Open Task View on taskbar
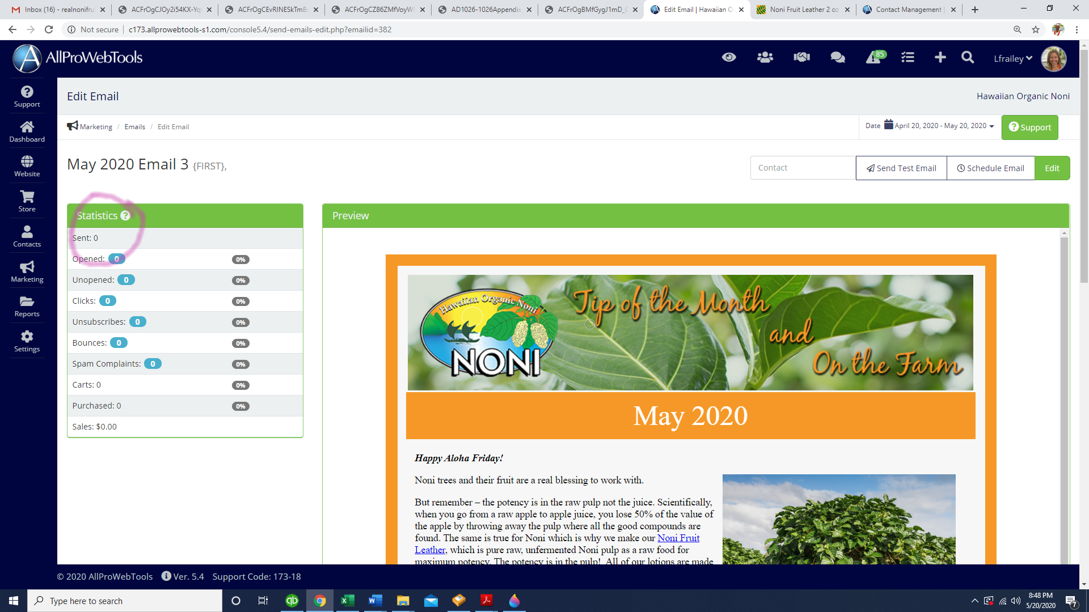 263,601
